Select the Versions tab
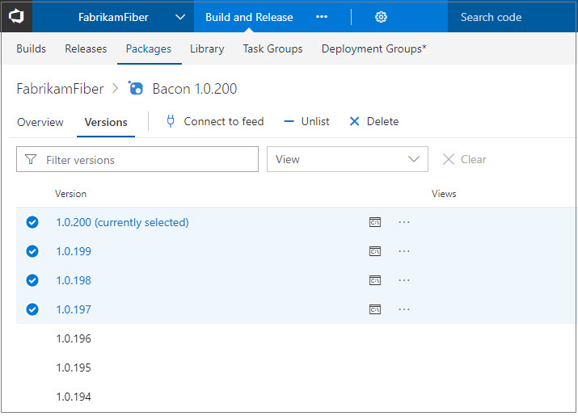The width and height of the screenshot is (578, 416). point(106,122)
